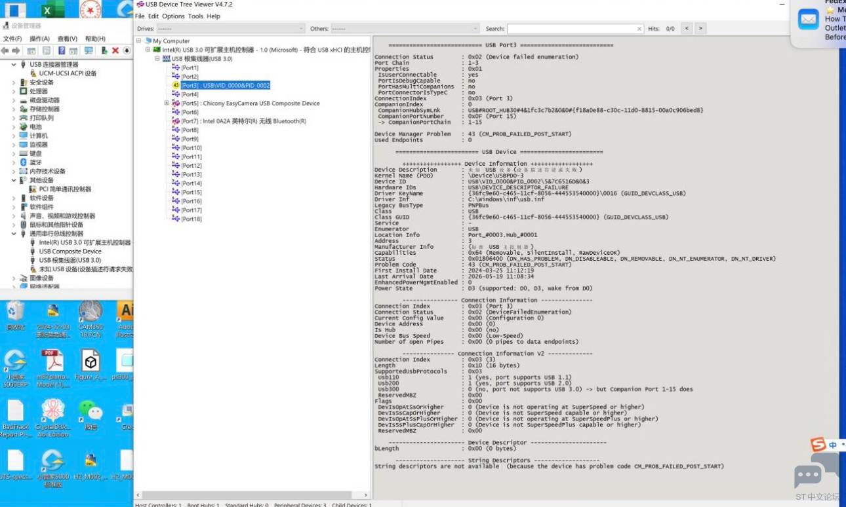
Task: Click the Sogou input method S icon
Action: click(818, 445)
